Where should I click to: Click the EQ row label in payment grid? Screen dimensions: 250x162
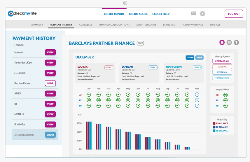[80, 95]
